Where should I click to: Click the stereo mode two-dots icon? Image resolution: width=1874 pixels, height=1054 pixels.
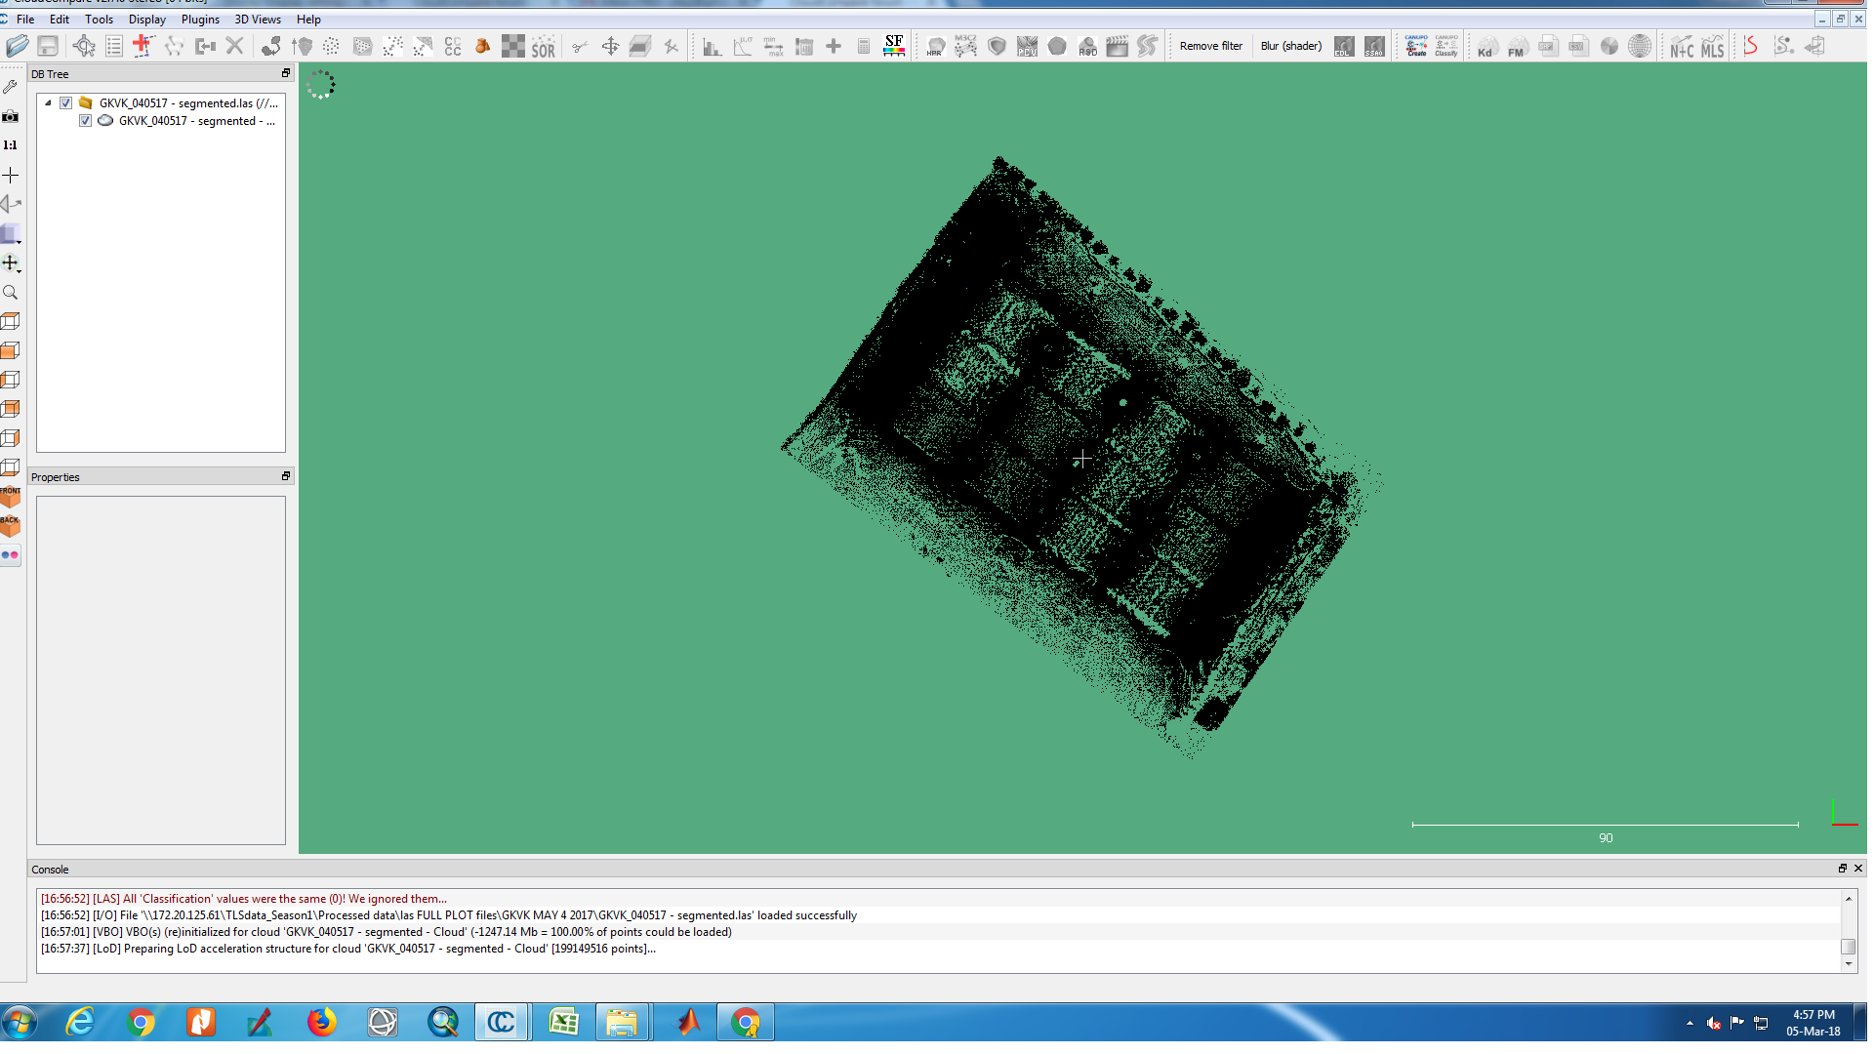[x=11, y=555]
